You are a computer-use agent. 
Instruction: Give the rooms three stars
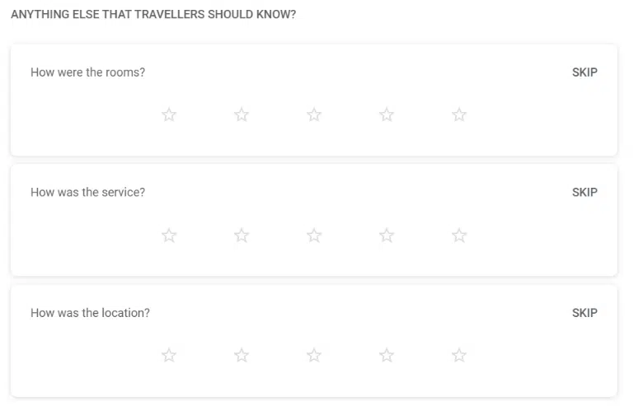pos(314,114)
